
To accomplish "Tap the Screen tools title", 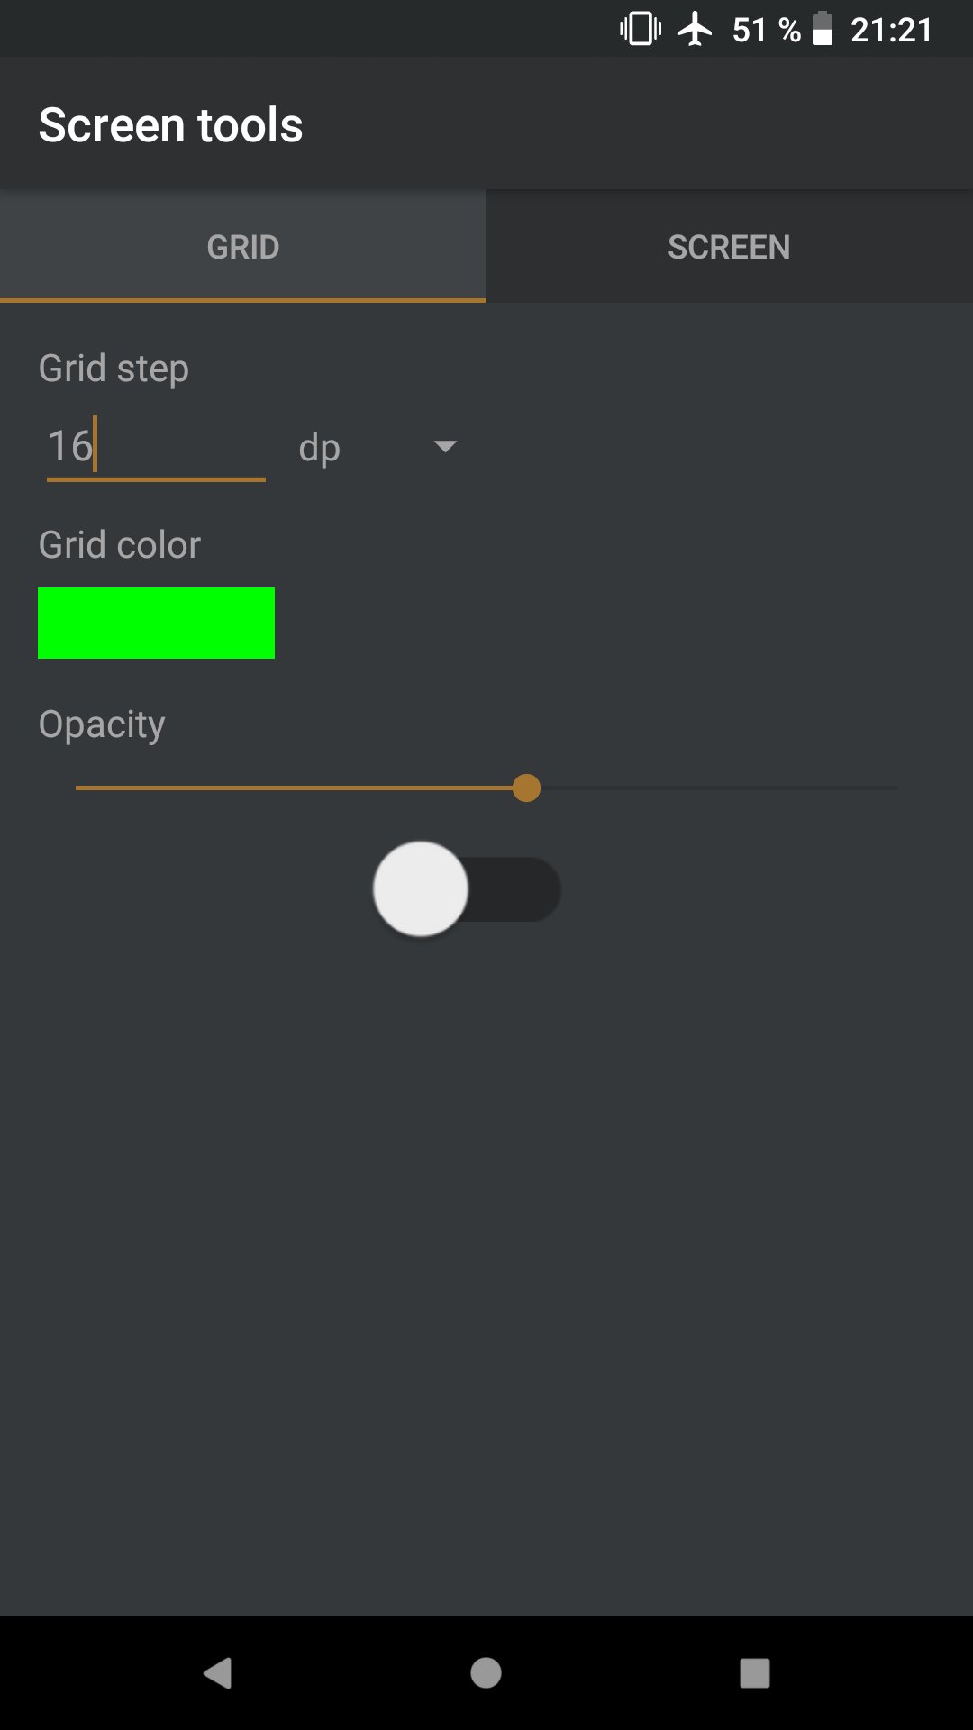I will (x=170, y=124).
